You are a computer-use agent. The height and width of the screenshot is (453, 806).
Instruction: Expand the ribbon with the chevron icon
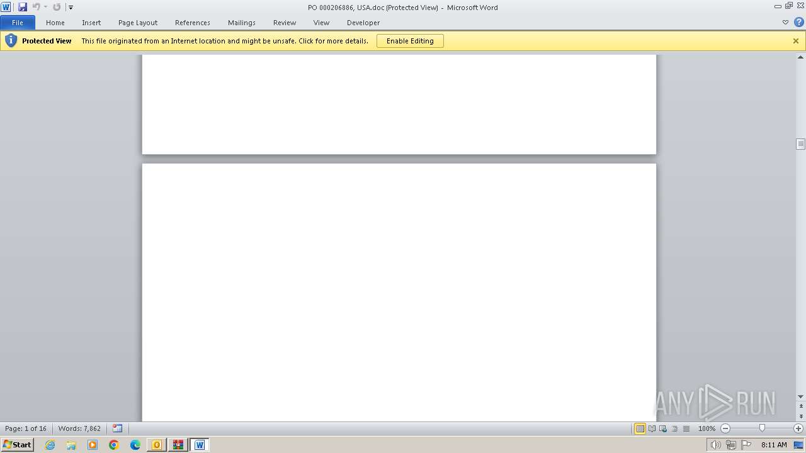[785, 23]
